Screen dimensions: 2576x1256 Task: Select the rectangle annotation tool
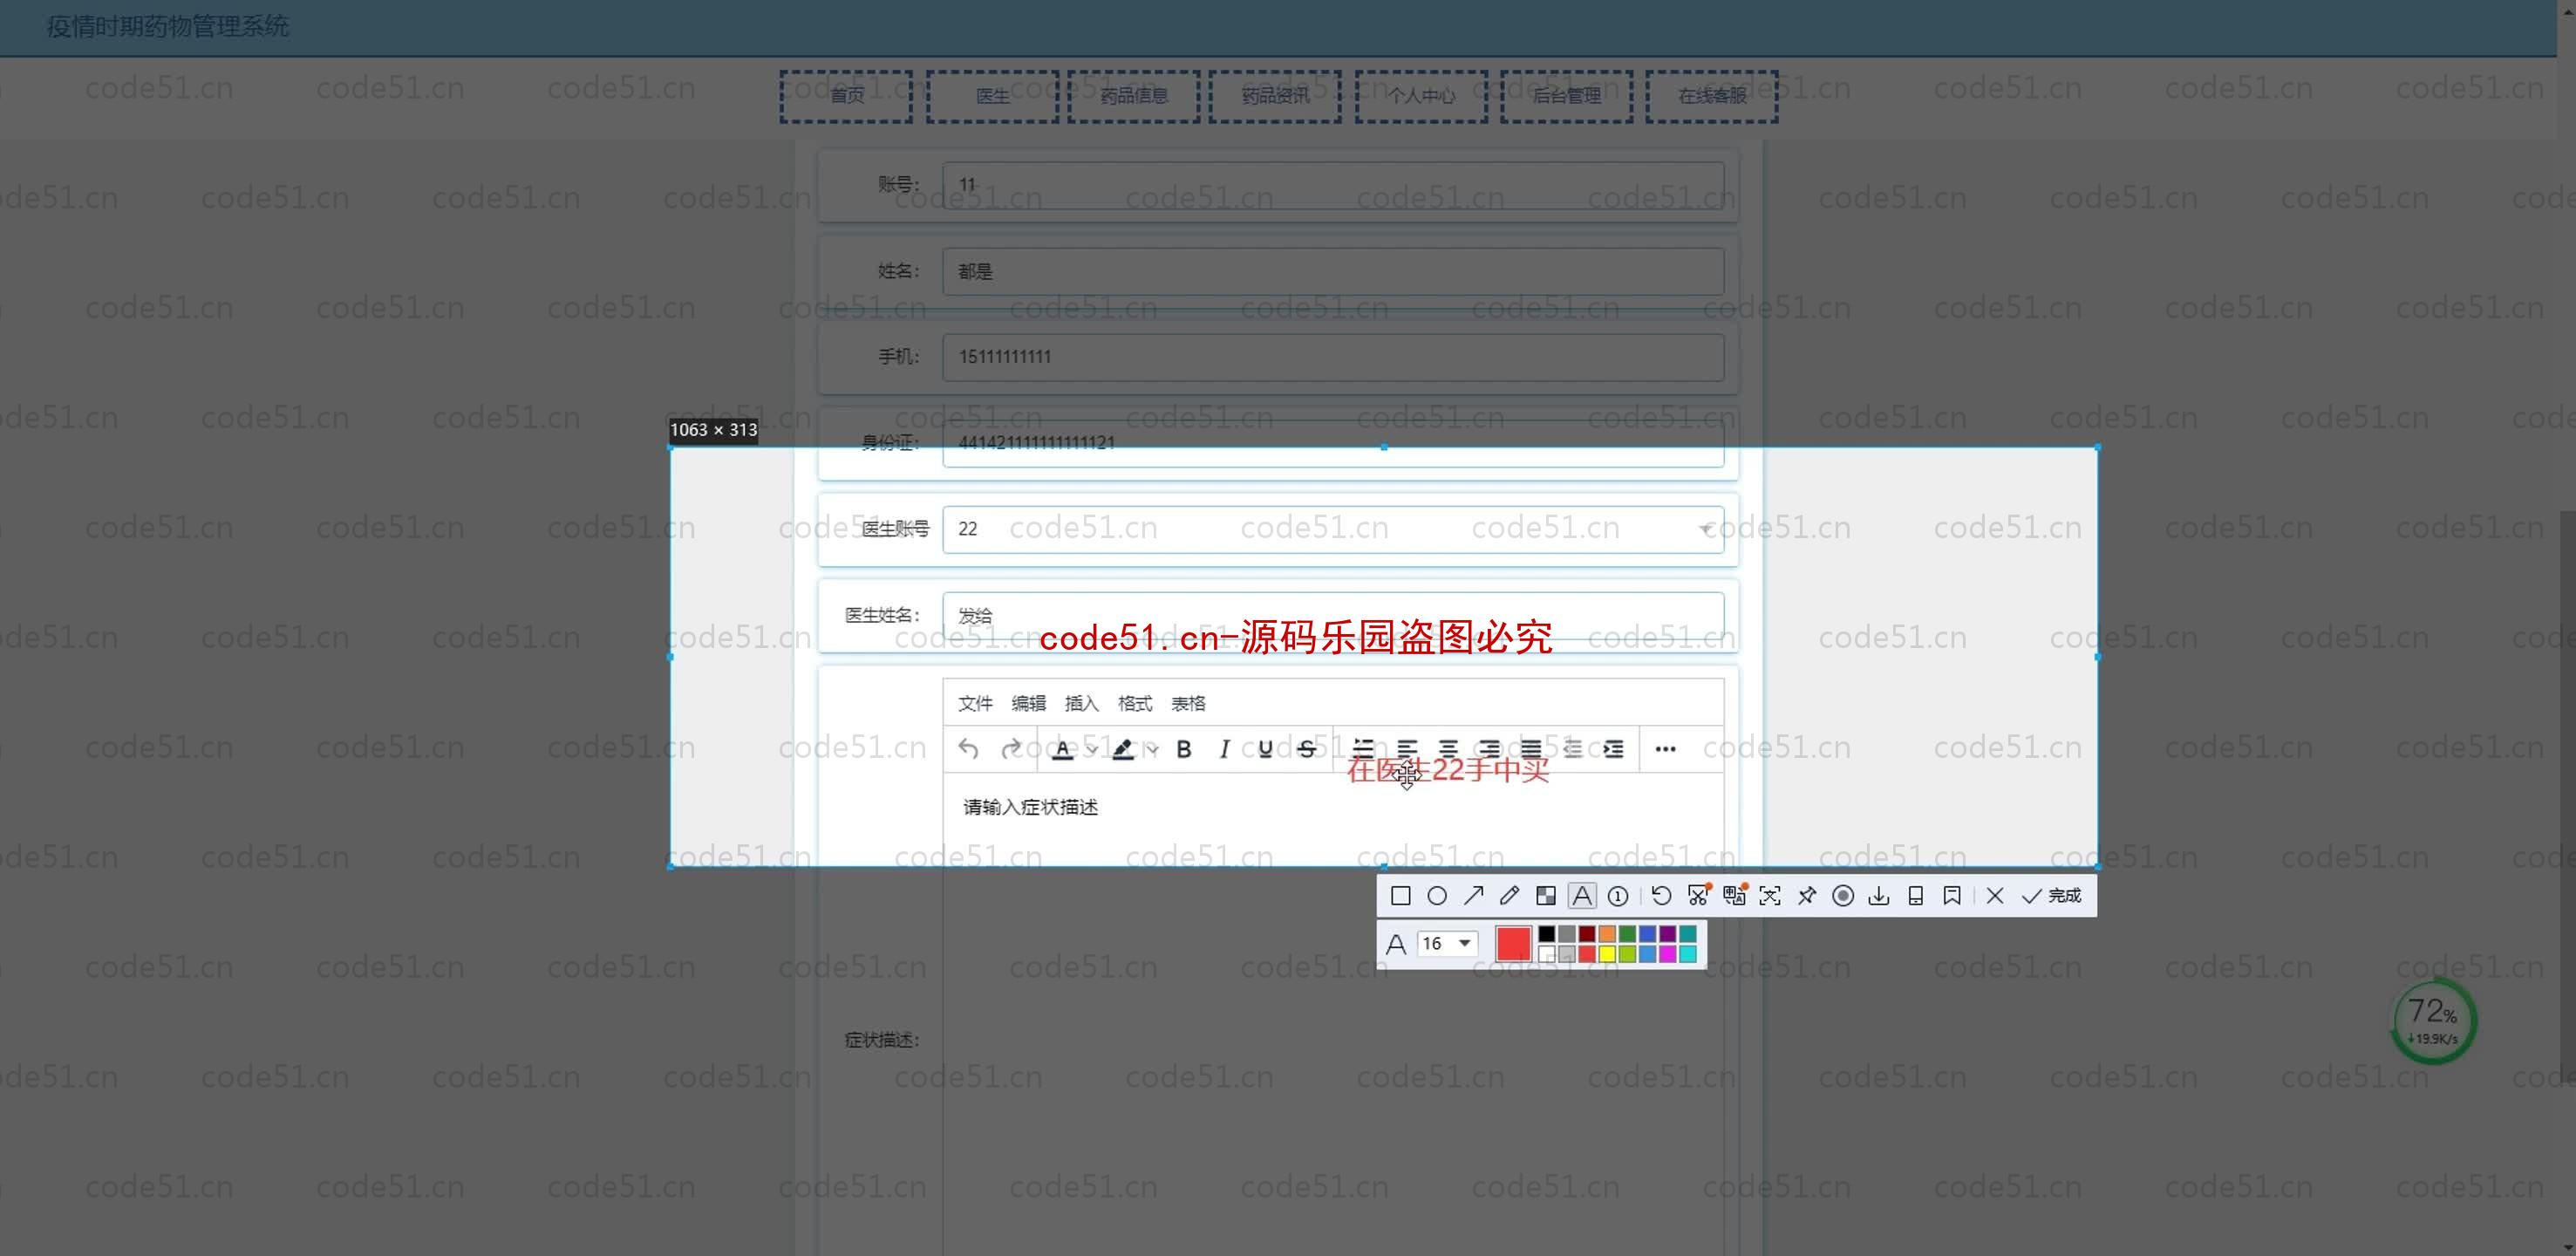pos(1400,896)
